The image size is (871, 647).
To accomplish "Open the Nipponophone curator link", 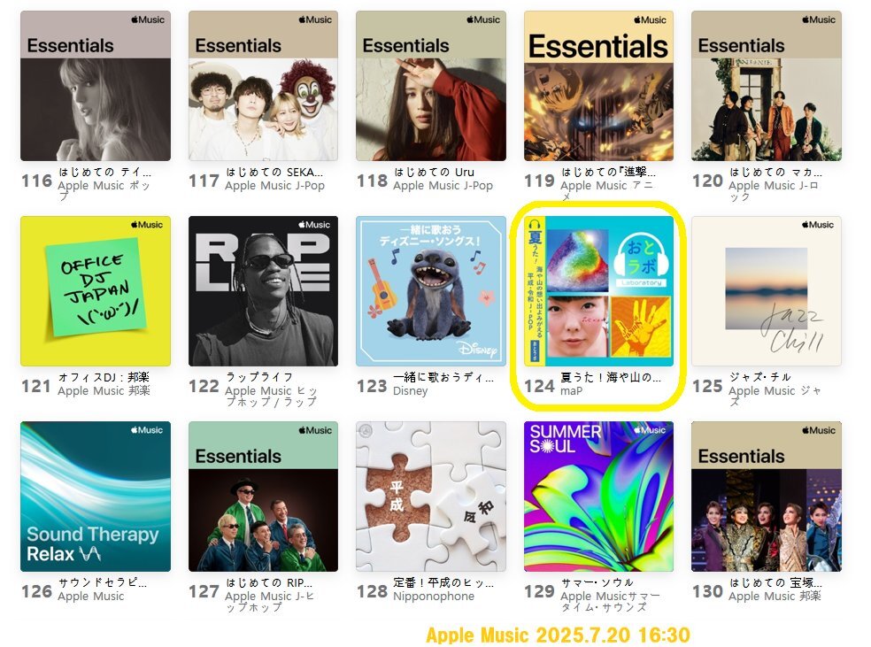I will click(x=434, y=597).
